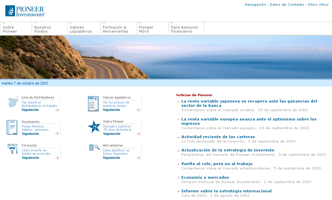Click the Documentos page icon

pos(12,127)
